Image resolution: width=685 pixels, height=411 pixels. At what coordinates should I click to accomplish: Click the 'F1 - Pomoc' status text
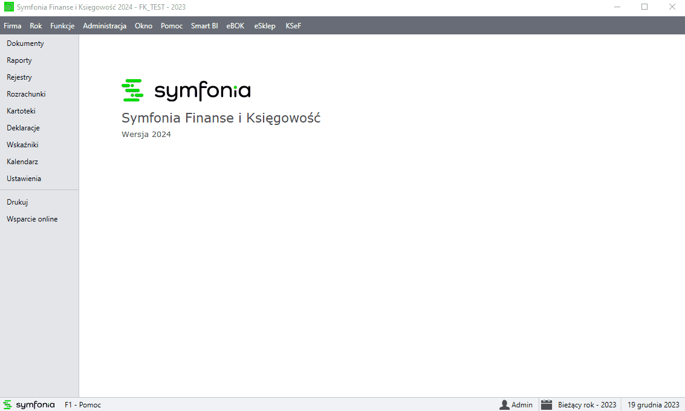pos(83,405)
